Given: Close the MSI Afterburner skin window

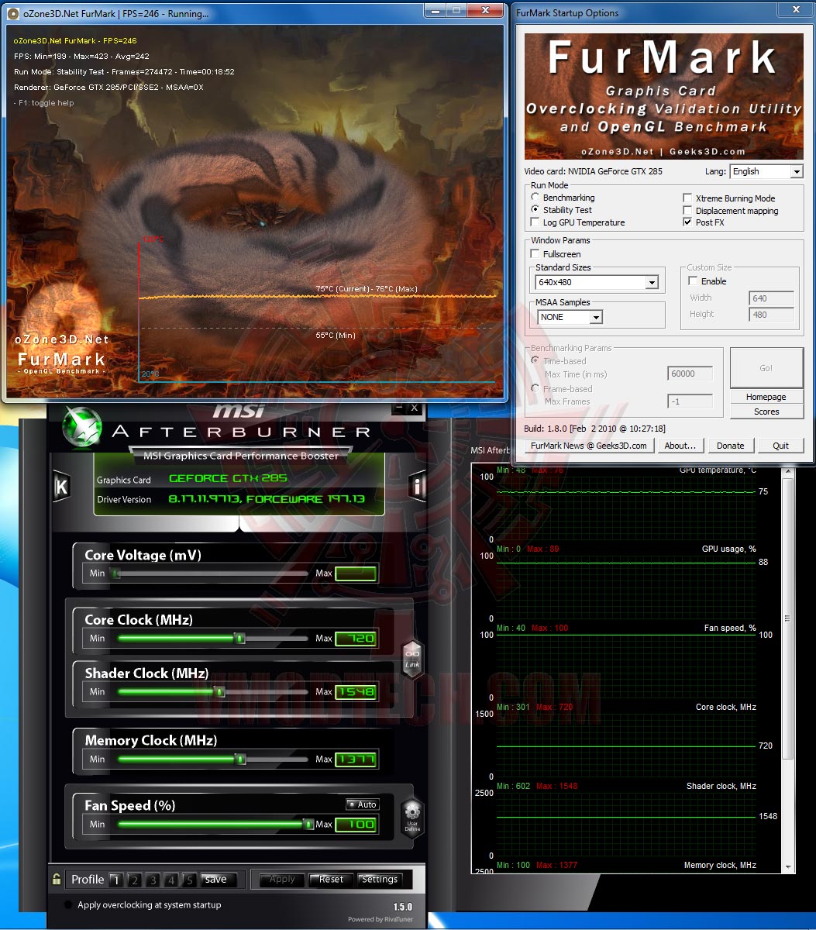Looking at the screenshot, I should point(415,408).
